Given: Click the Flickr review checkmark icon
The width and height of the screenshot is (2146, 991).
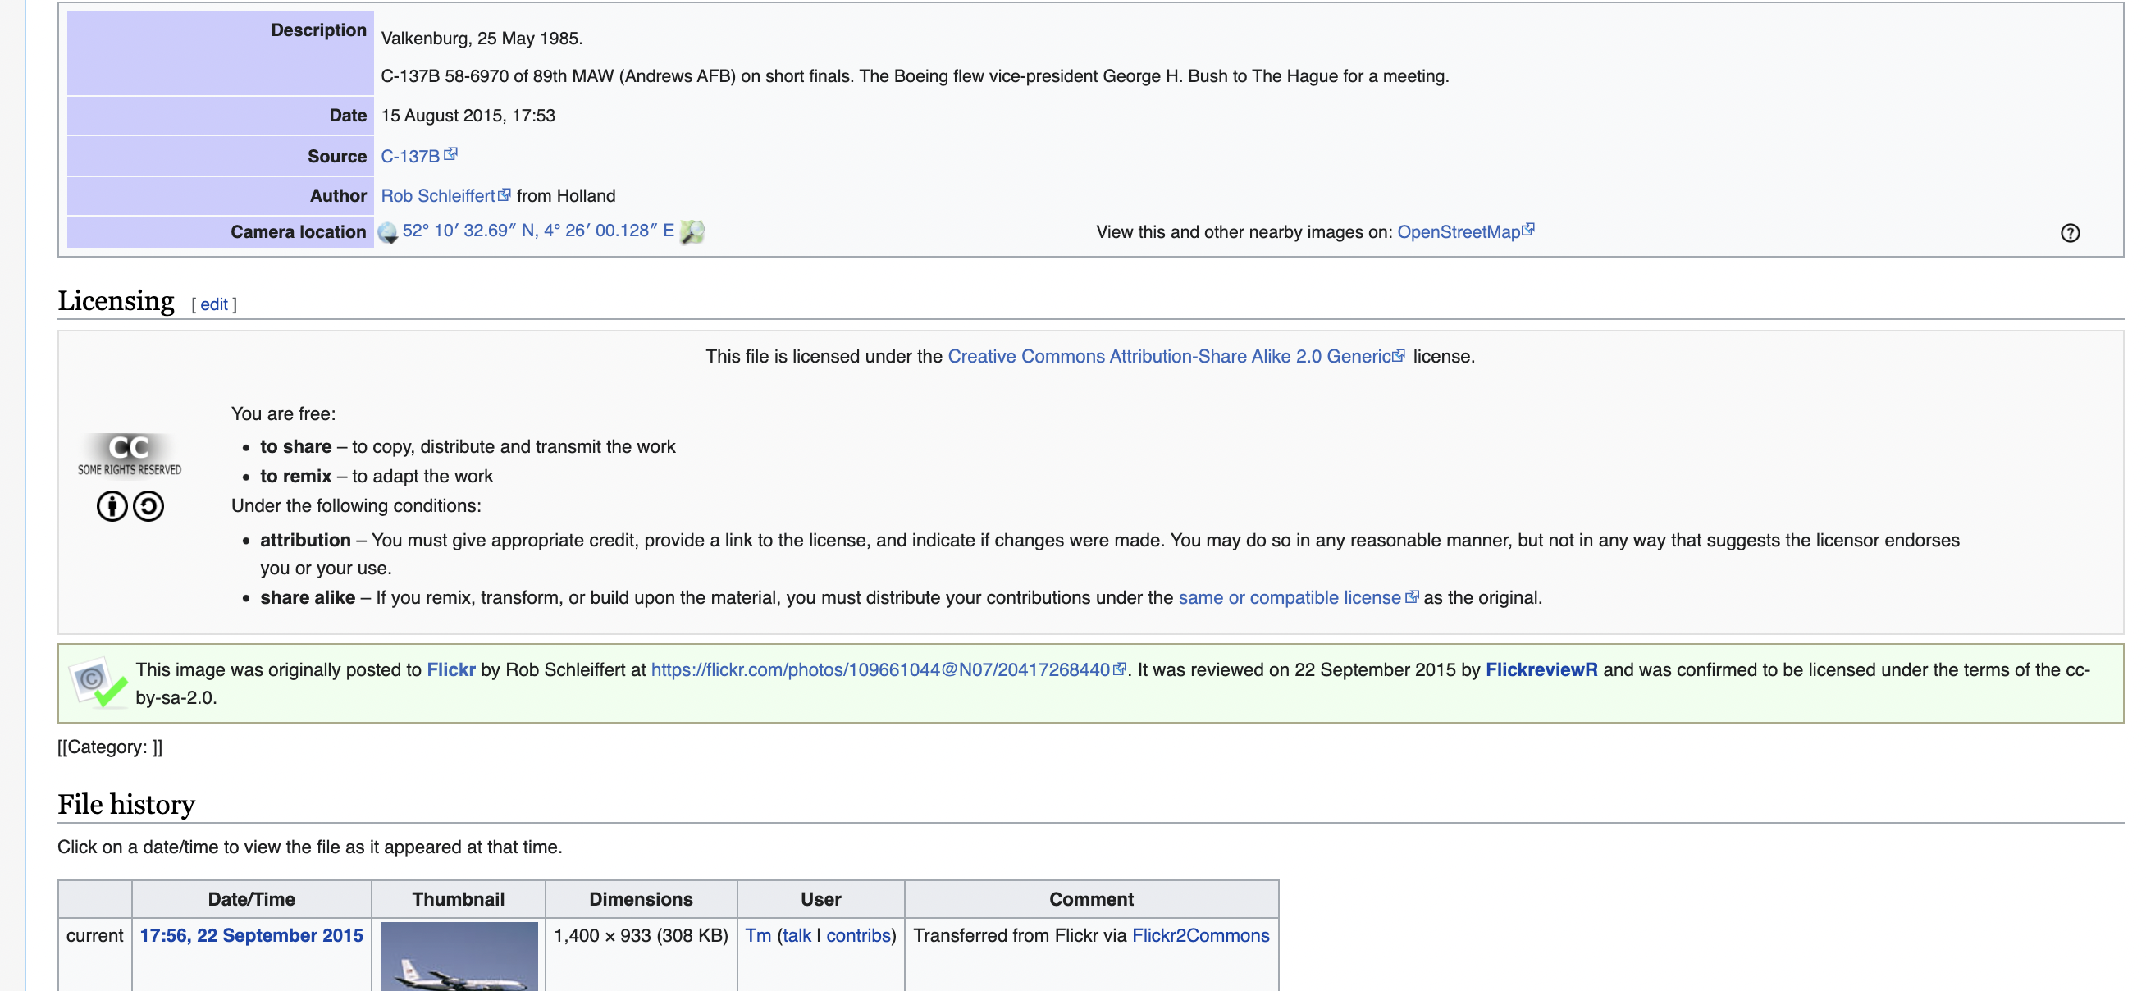Looking at the screenshot, I should pos(99,683).
